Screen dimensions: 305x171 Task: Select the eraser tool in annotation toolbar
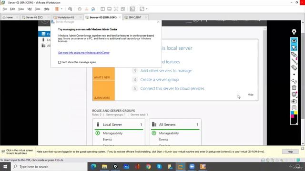click(294, 67)
